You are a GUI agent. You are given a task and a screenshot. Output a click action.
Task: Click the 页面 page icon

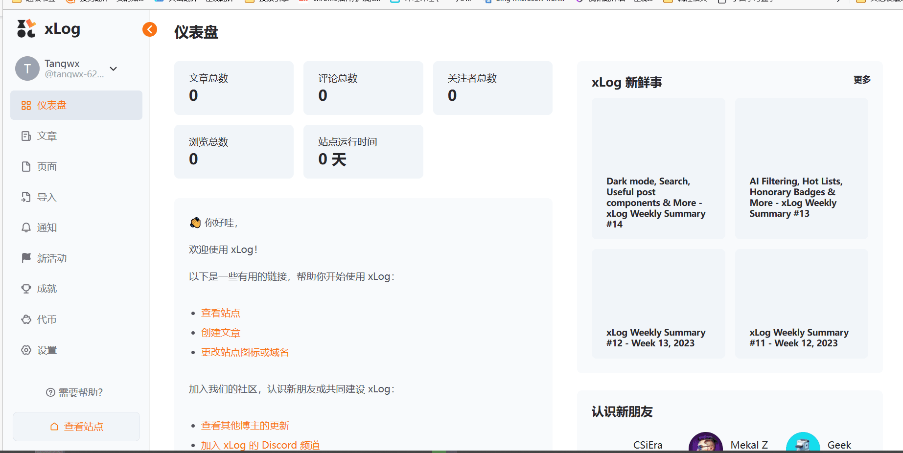click(26, 167)
